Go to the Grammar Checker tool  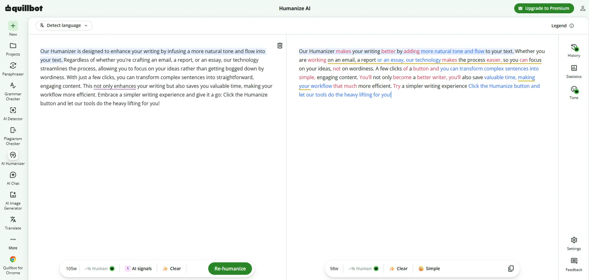(x=13, y=91)
